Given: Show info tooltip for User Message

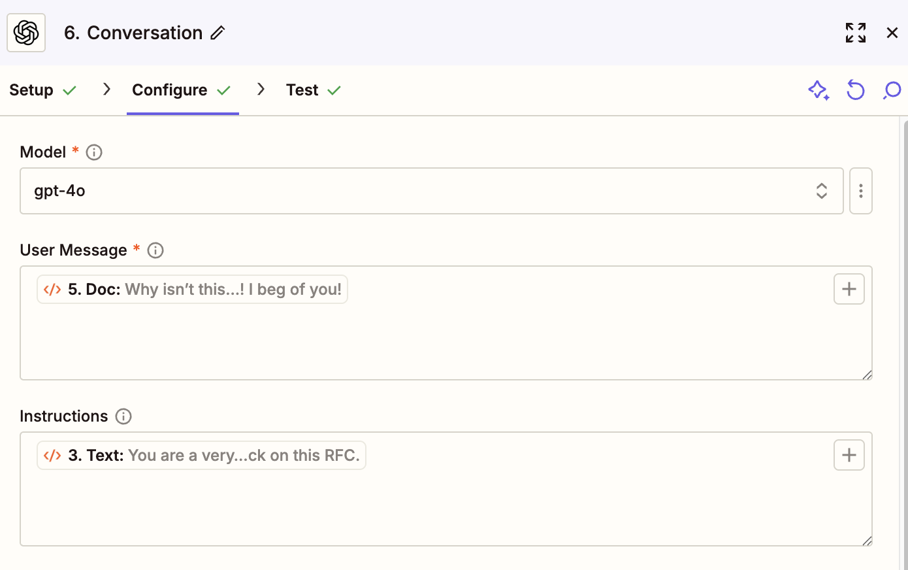Looking at the screenshot, I should coord(155,250).
